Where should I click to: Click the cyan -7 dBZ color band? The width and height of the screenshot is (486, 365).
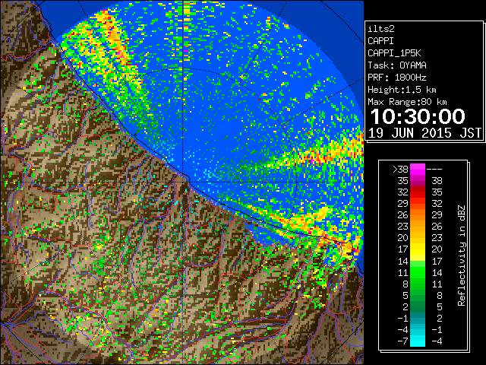click(x=418, y=341)
